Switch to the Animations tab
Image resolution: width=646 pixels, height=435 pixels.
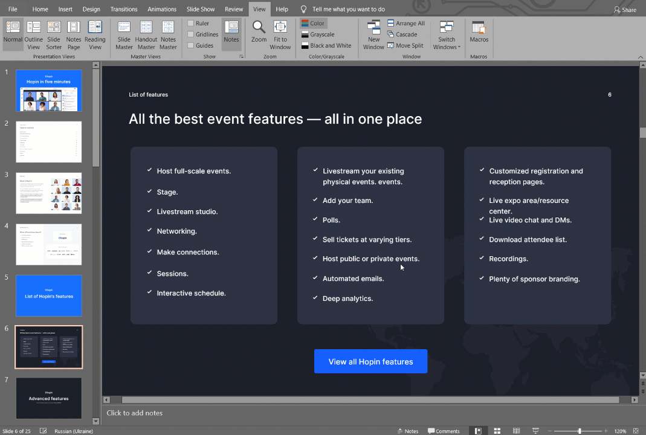click(162, 9)
